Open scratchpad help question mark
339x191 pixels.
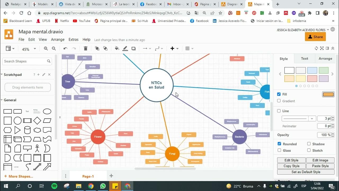tap(34, 75)
